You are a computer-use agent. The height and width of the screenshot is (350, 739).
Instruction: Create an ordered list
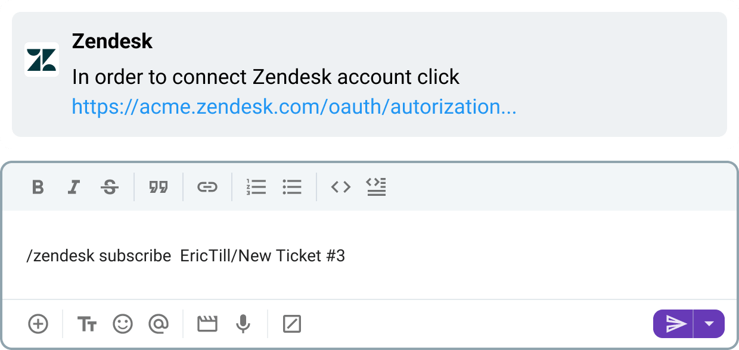pos(256,186)
